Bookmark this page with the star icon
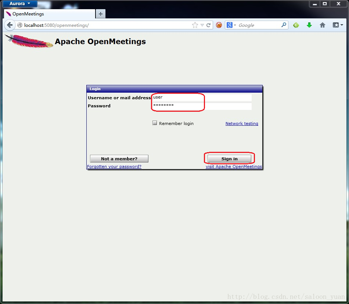Image resolution: width=349 pixels, height=304 pixels. tap(195, 25)
